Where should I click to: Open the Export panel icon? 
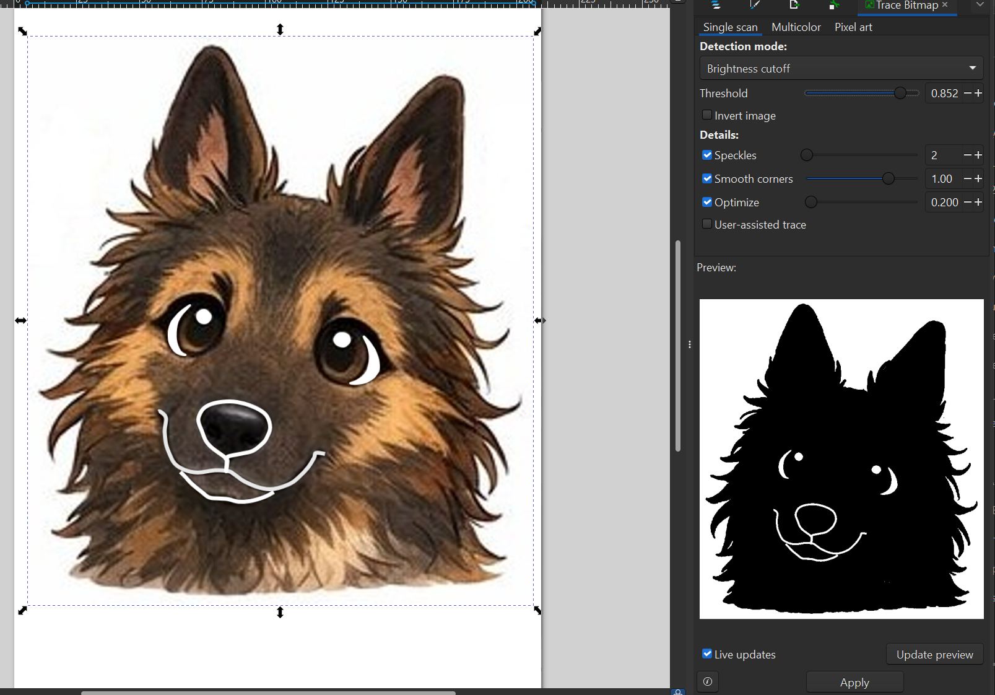794,5
